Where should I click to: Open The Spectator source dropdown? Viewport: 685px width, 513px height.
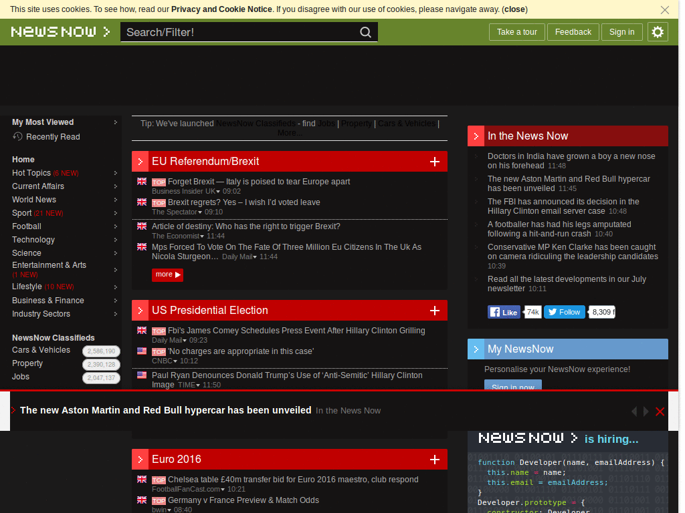coord(200,212)
